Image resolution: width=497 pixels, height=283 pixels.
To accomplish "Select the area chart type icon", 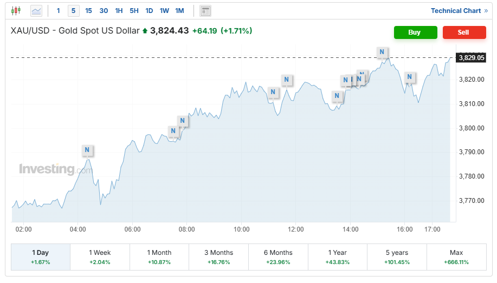I will pyautogui.click(x=36, y=10).
